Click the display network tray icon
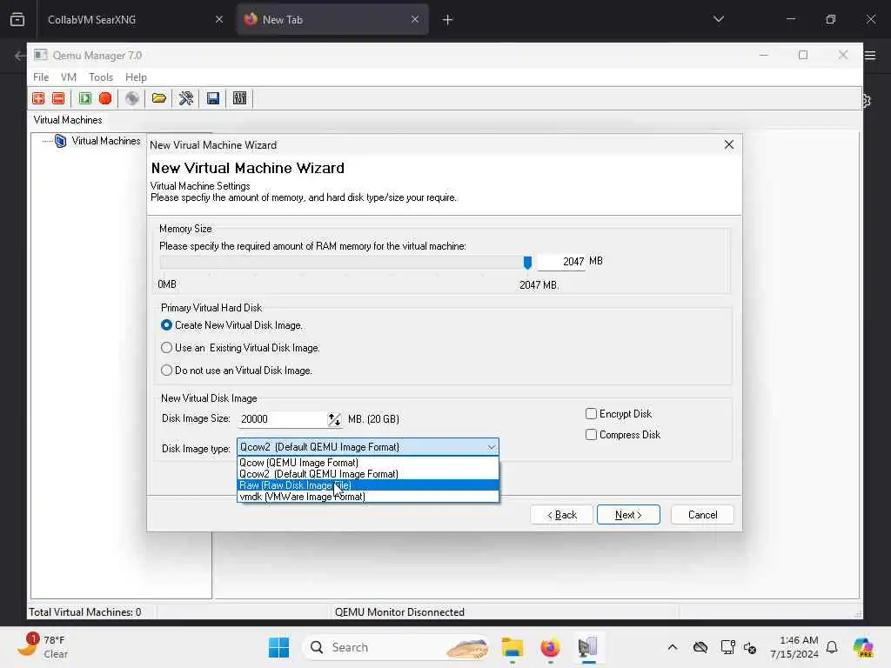 pos(728,647)
